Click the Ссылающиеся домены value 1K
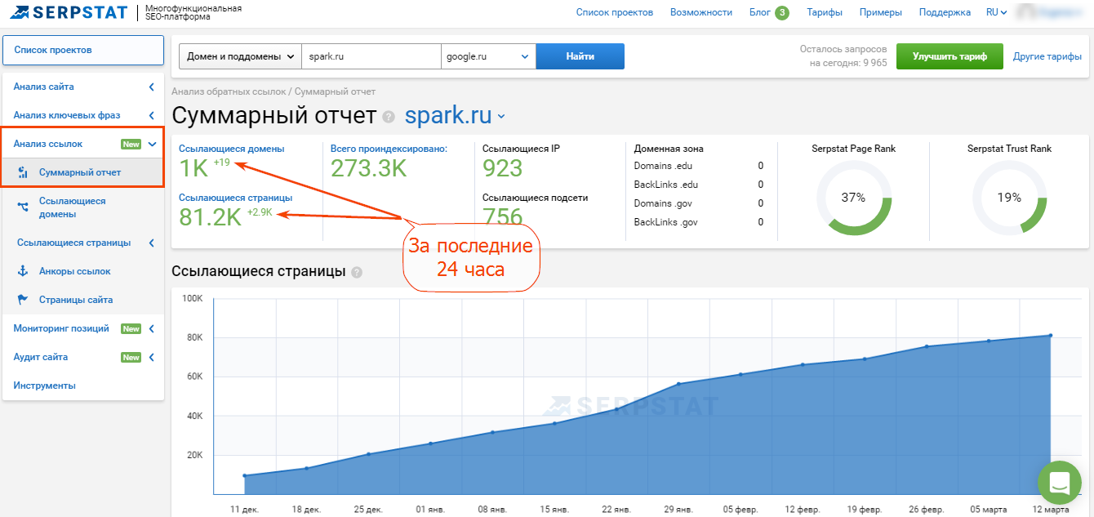The height and width of the screenshot is (517, 1094). [x=193, y=168]
